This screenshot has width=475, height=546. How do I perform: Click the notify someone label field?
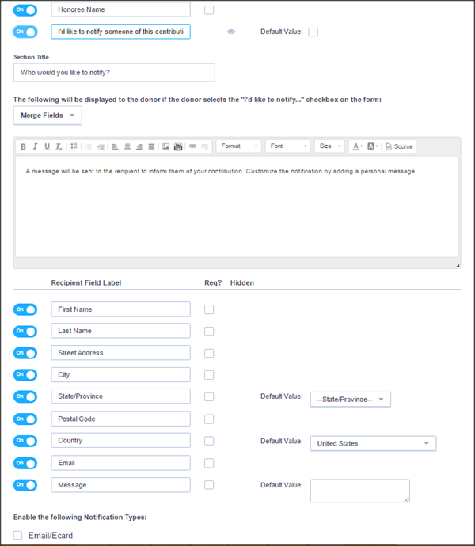click(120, 32)
